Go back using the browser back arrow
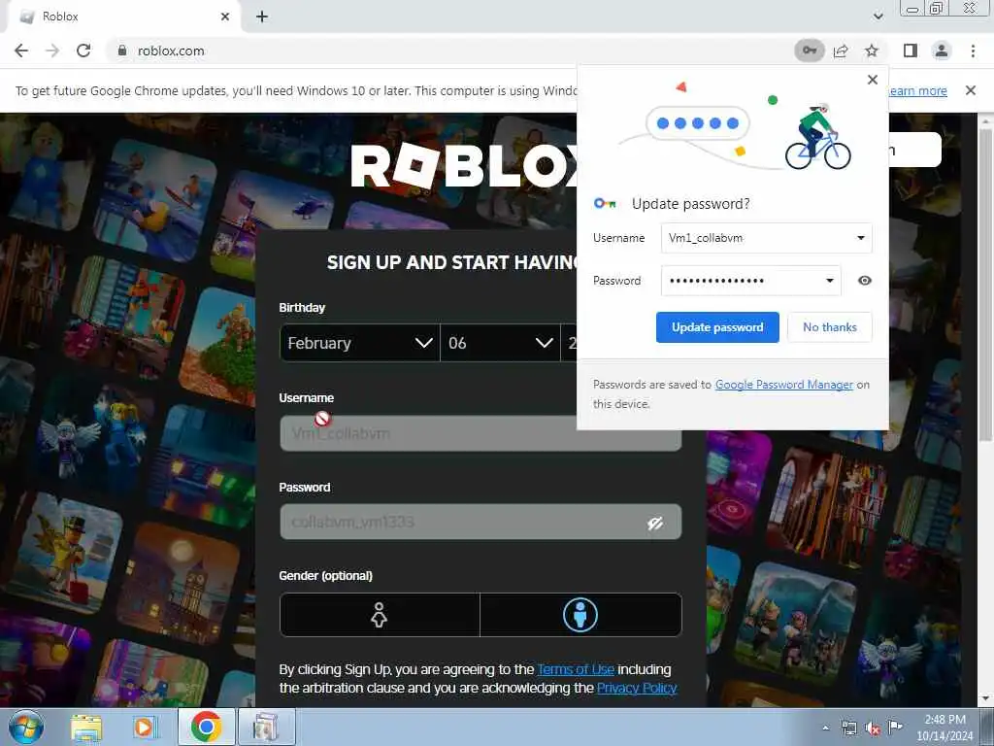This screenshot has width=994, height=746. 21,51
